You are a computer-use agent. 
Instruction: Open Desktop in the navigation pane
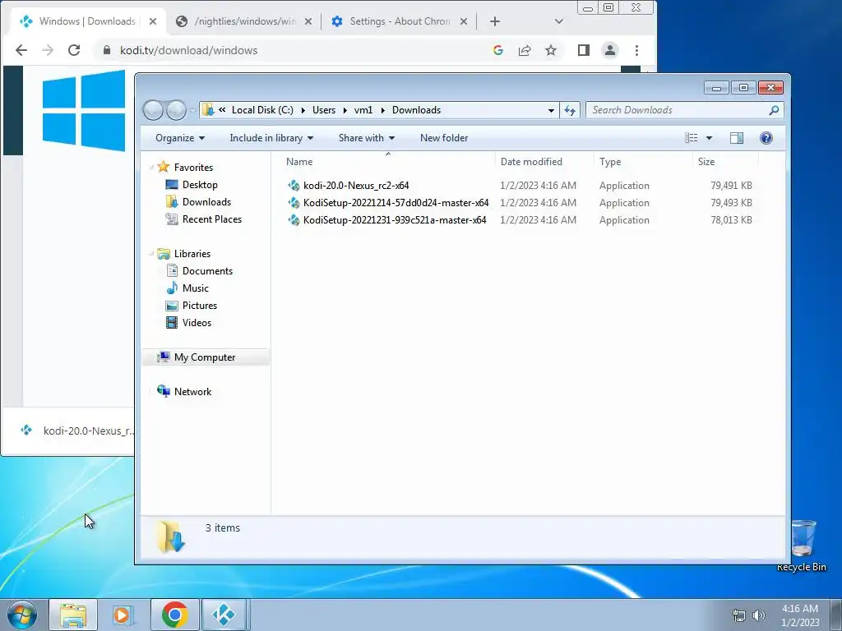[x=200, y=185]
